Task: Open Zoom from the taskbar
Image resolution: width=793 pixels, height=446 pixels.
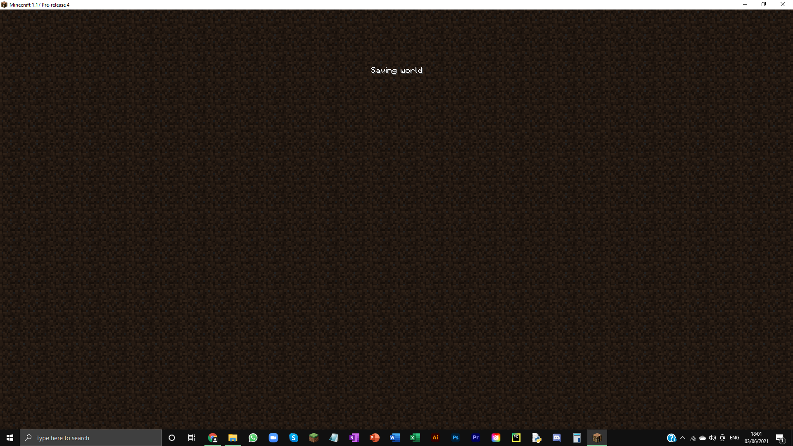Action: [x=273, y=438]
